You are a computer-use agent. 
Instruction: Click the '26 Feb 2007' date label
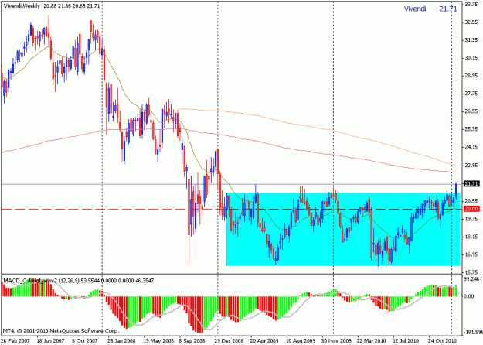click(x=15, y=341)
